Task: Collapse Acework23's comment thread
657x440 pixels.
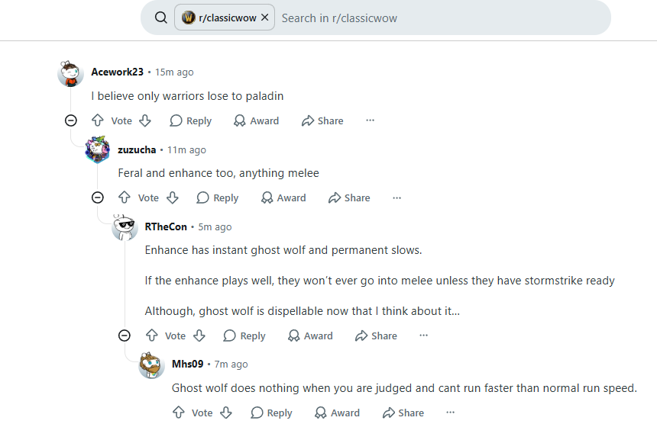Action: (x=71, y=120)
